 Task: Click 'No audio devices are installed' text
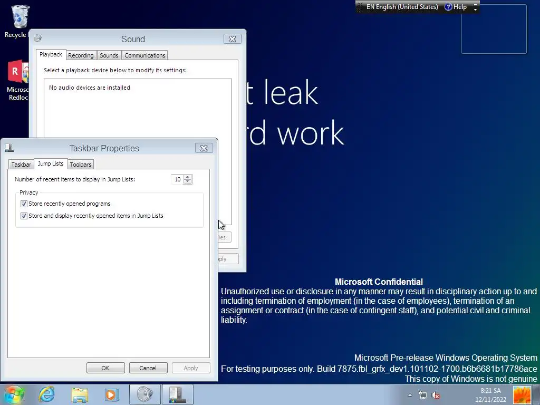pyautogui.click(x=90, y=88)
